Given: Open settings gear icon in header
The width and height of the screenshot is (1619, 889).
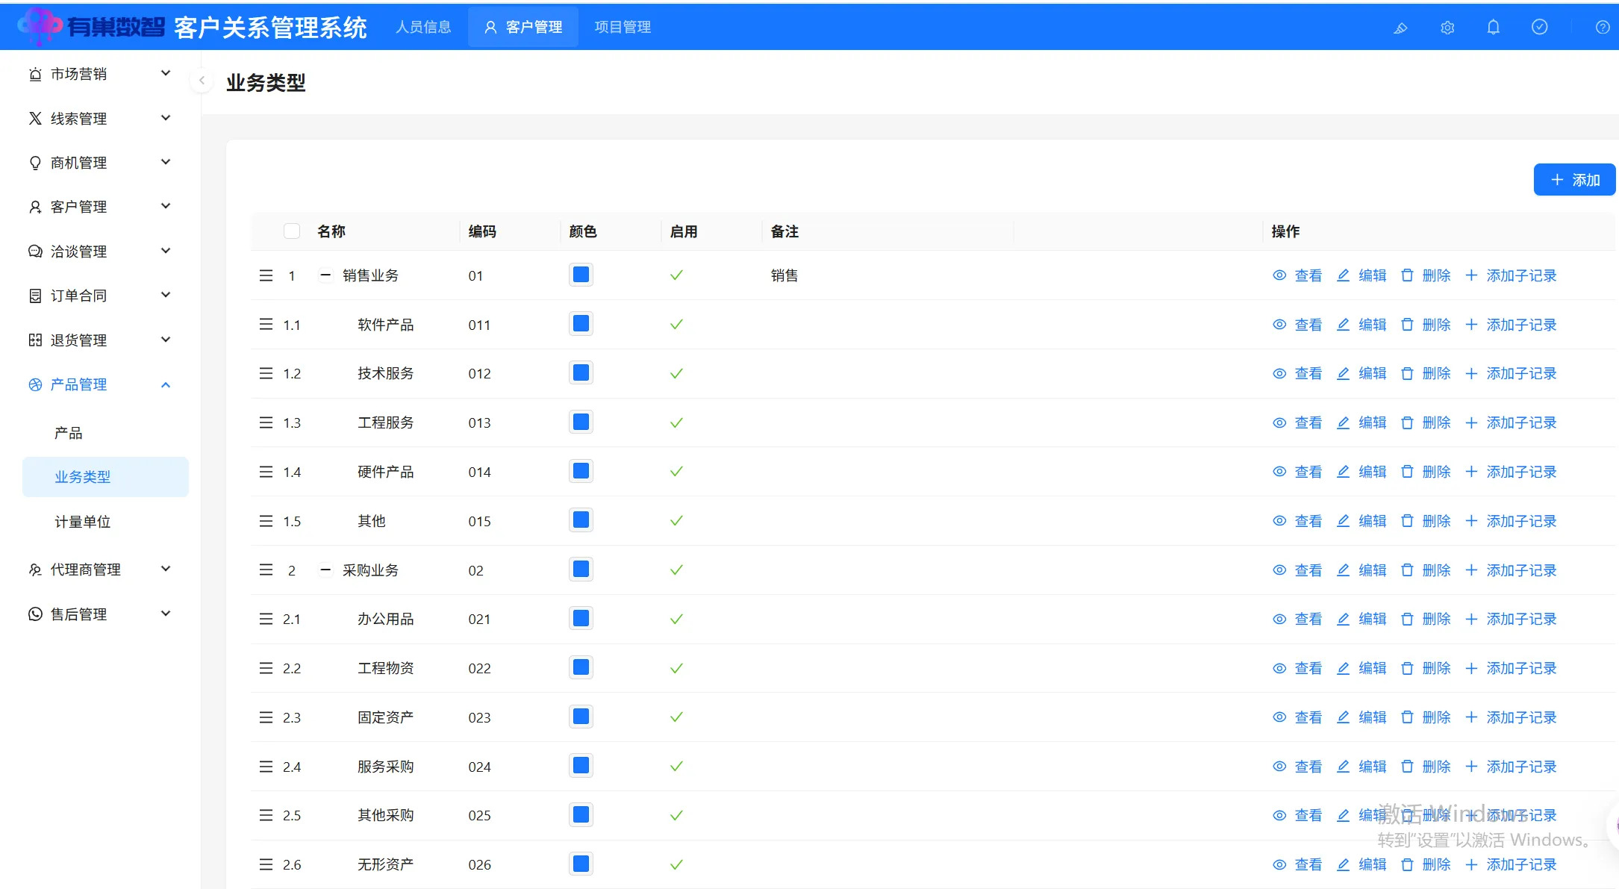Looking at the screenshot, I should 1447,28.
